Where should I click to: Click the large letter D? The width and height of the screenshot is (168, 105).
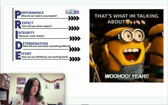point(18,45)
